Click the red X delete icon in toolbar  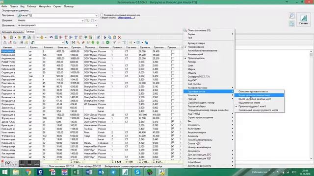[x=119, y=37]
